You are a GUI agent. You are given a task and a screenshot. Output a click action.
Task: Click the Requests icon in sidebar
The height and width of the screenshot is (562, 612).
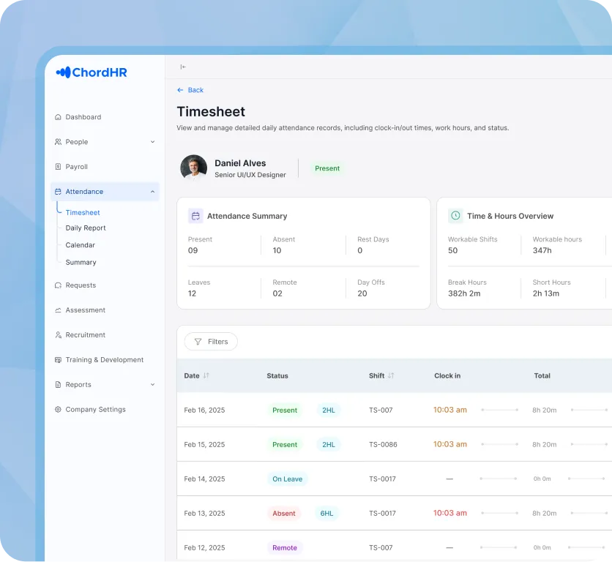(58, 285)
